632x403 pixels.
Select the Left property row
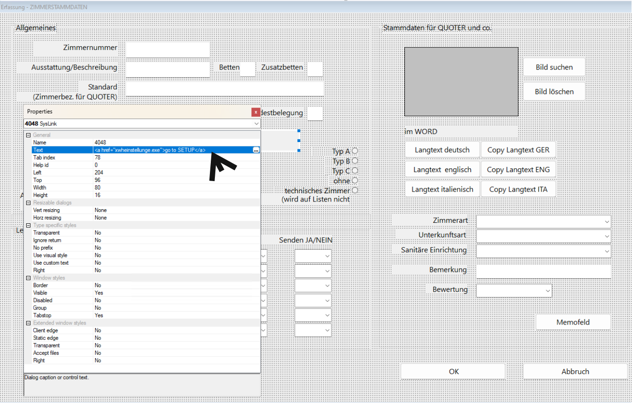[142, 172]
